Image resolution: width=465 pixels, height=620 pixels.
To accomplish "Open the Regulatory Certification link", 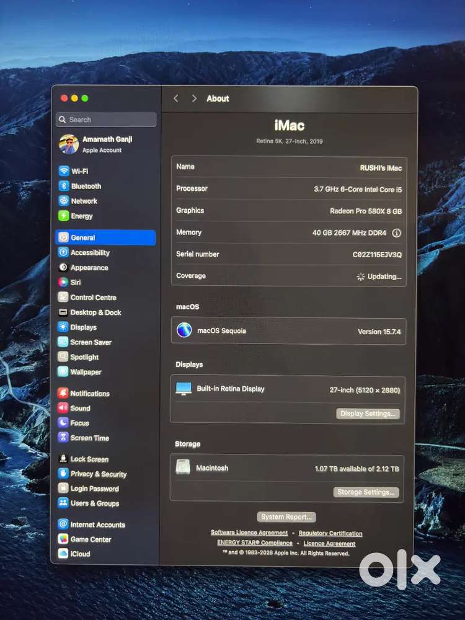I will point(330,533).
